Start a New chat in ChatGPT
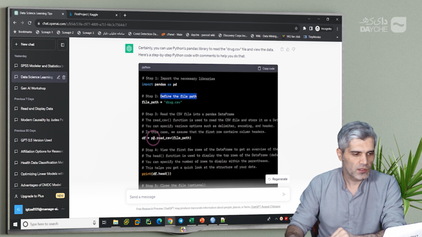This screenshot has height=237, width=422. 34,44
